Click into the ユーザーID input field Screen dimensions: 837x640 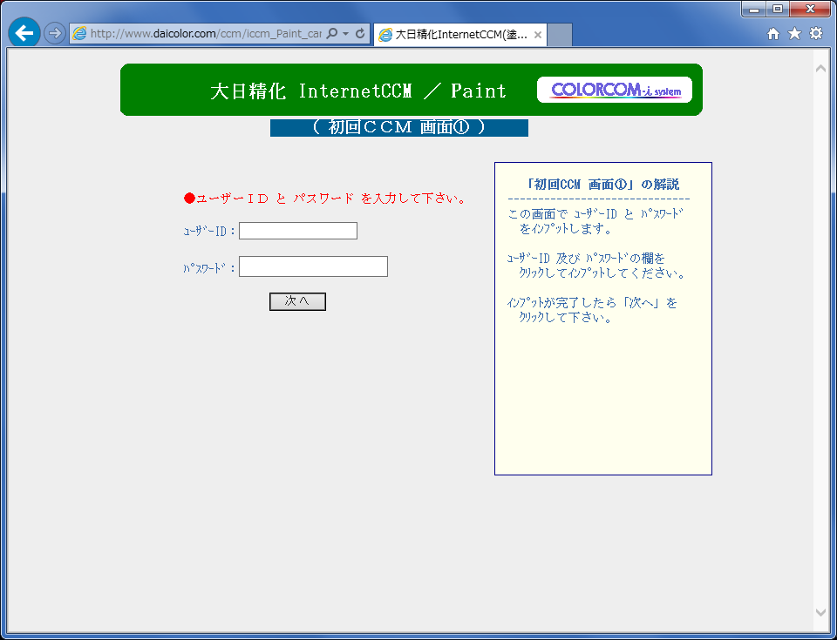click(x=298, y=231)
